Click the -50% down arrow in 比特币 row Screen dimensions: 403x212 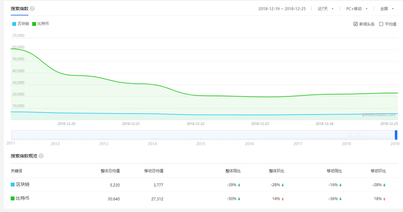click(239, 199)
